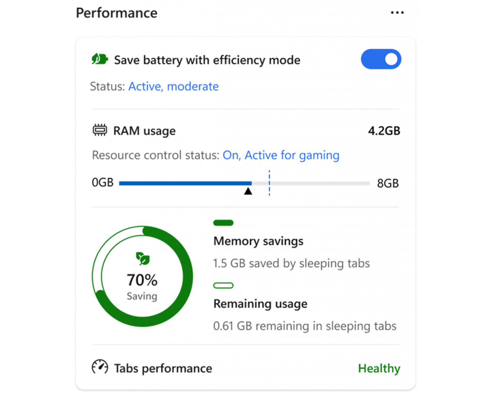The image size is (493, 394).
Task: Click the green leaf efficiency mode icon
Action: (x=99, y=58)
